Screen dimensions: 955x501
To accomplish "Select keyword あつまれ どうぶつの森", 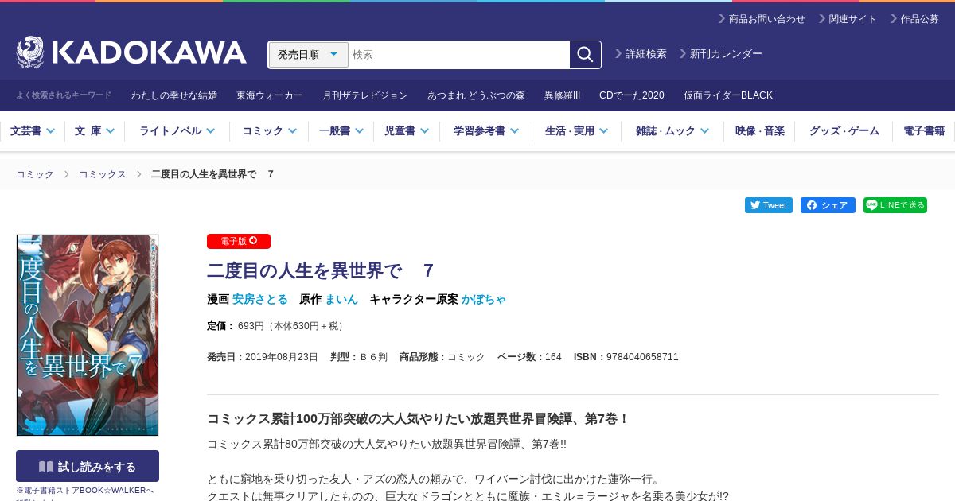I will coord(476,95).
